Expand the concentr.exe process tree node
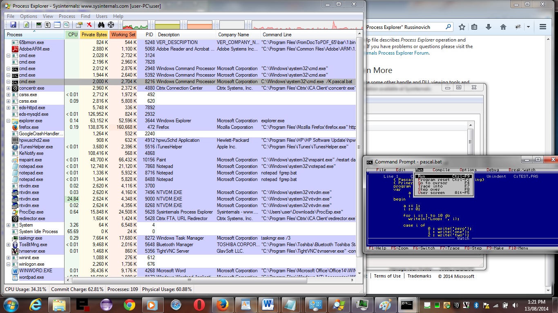The image size is (558, 313). click(9, 88)
